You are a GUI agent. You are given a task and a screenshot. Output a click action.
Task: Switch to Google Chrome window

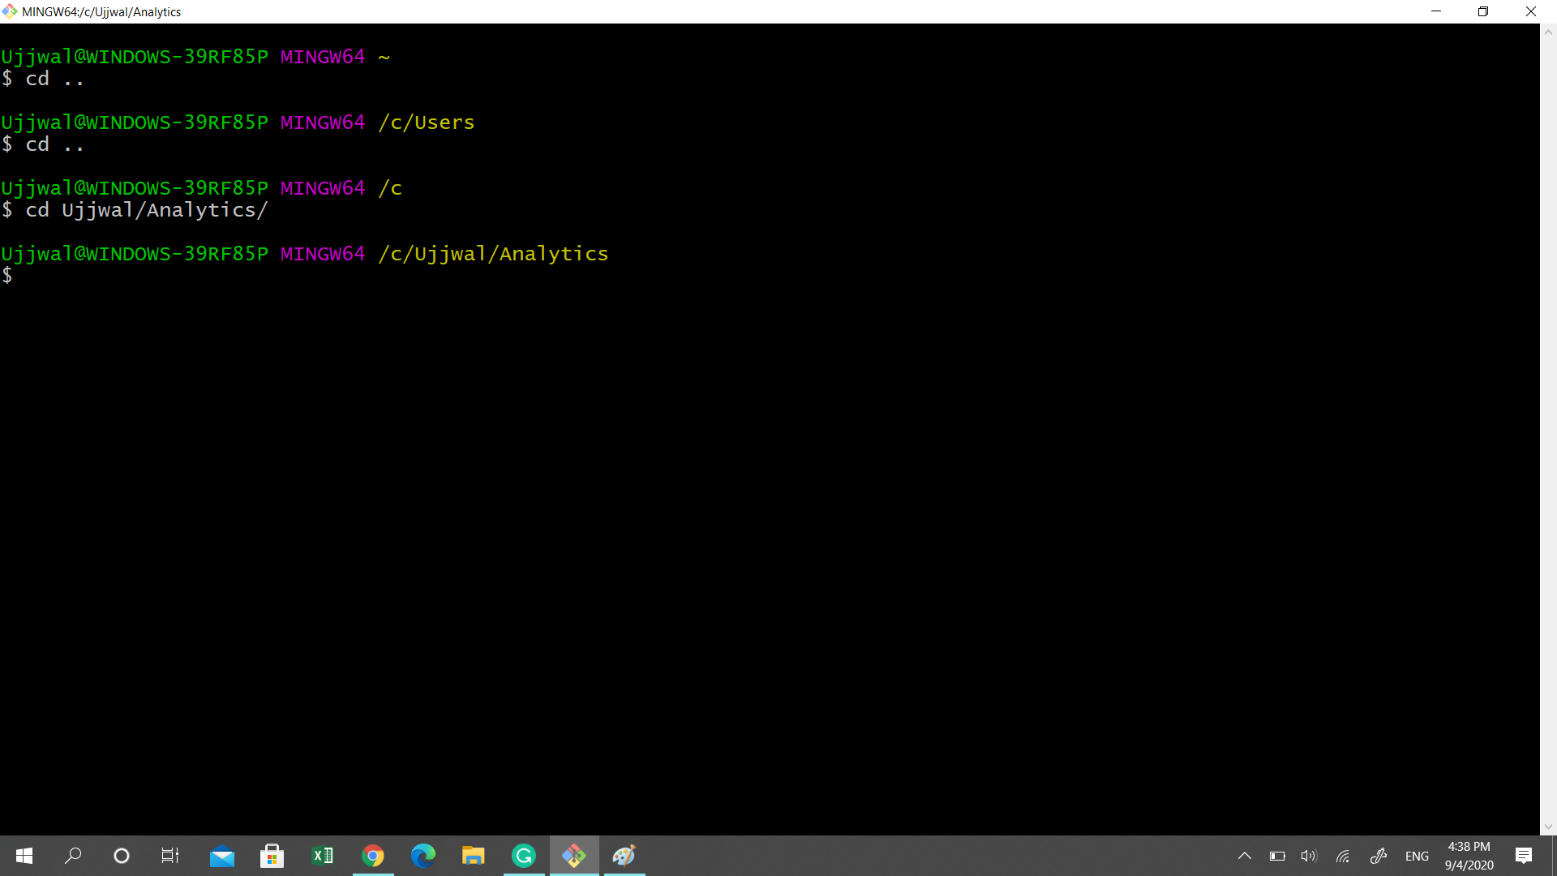pos(373,856)
